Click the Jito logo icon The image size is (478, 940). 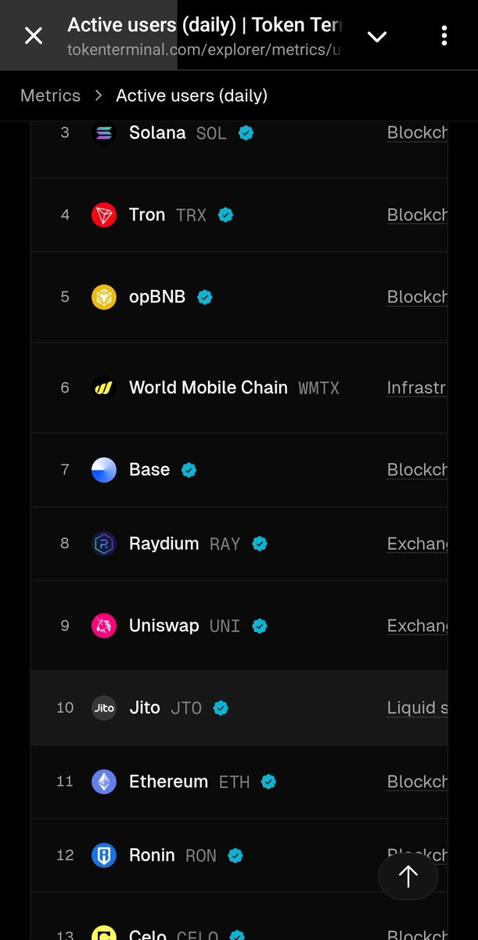tap(104, 707)
